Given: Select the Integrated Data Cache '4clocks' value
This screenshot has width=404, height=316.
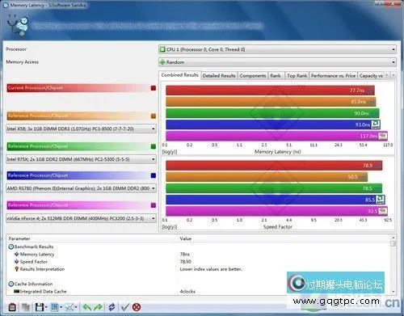Looking at the screenshot, I should point(187,291).
